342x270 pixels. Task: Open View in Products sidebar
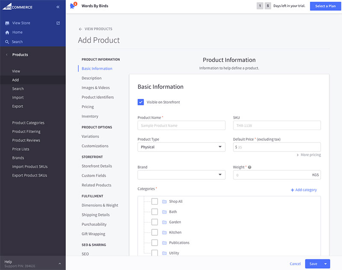pyautogui.click(x=16, y=71)
